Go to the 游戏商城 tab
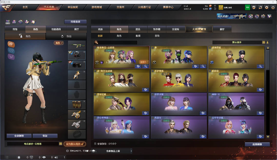Image resolution: width=277 pixels, height=160 pixels. 97,7
